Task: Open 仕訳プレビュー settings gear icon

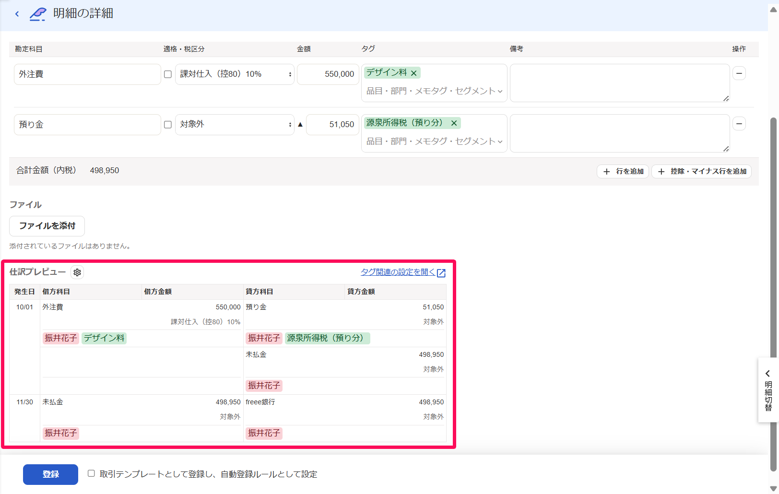Action: [77, 272]
